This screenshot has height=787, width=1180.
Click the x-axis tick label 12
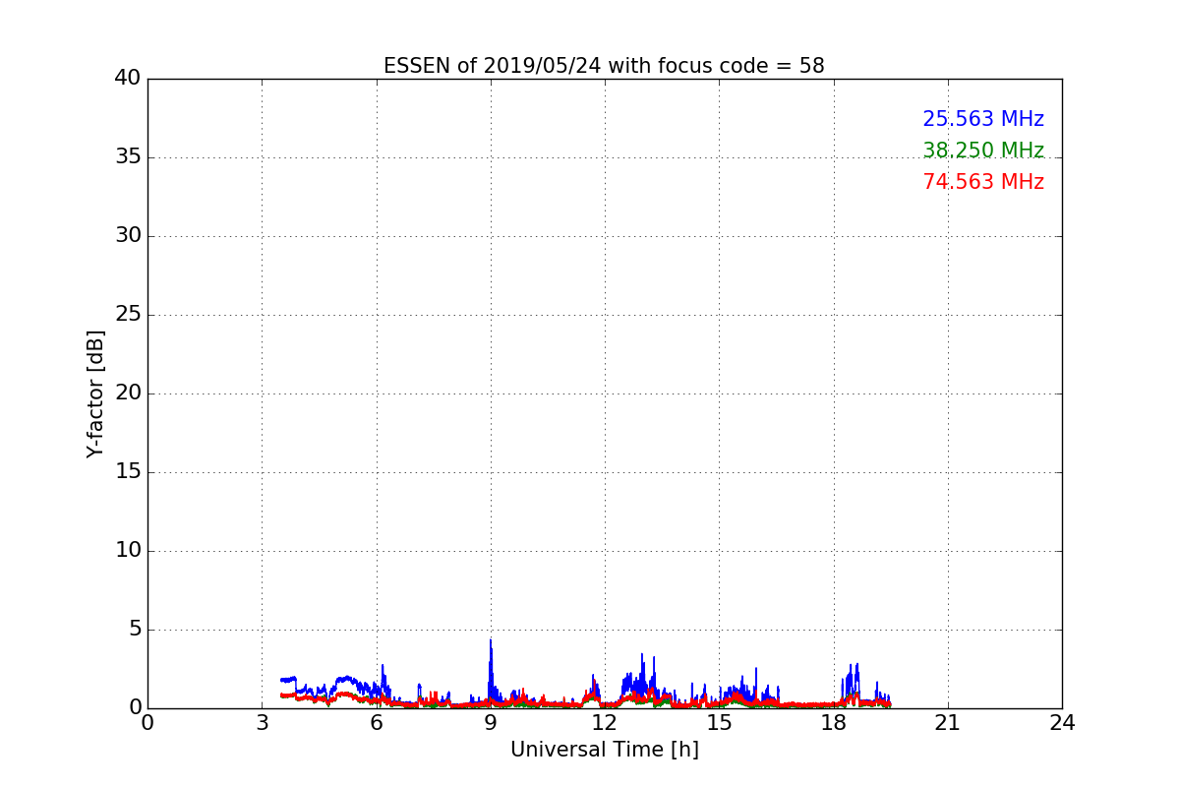coord(605,723)
